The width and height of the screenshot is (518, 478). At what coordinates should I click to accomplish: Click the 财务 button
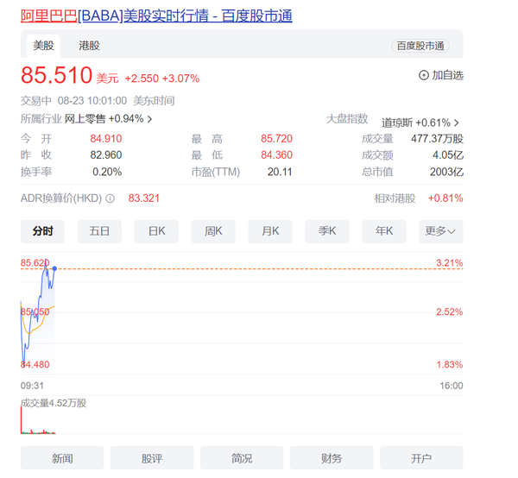(x=332, y=457)
